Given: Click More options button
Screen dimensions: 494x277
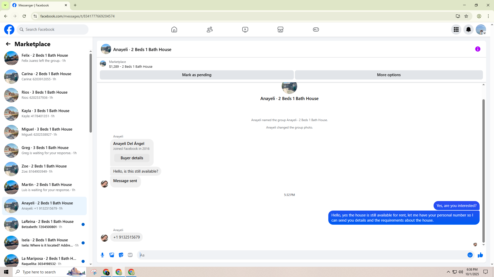Looking at the screenshot, I should pos(389,75).
